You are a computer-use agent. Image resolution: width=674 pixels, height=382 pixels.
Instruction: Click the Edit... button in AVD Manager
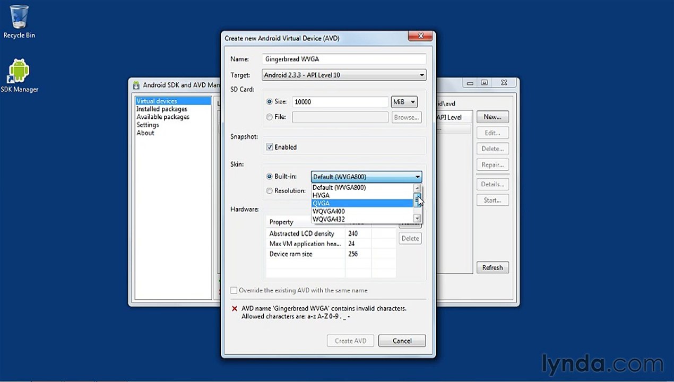coord(492,133)
